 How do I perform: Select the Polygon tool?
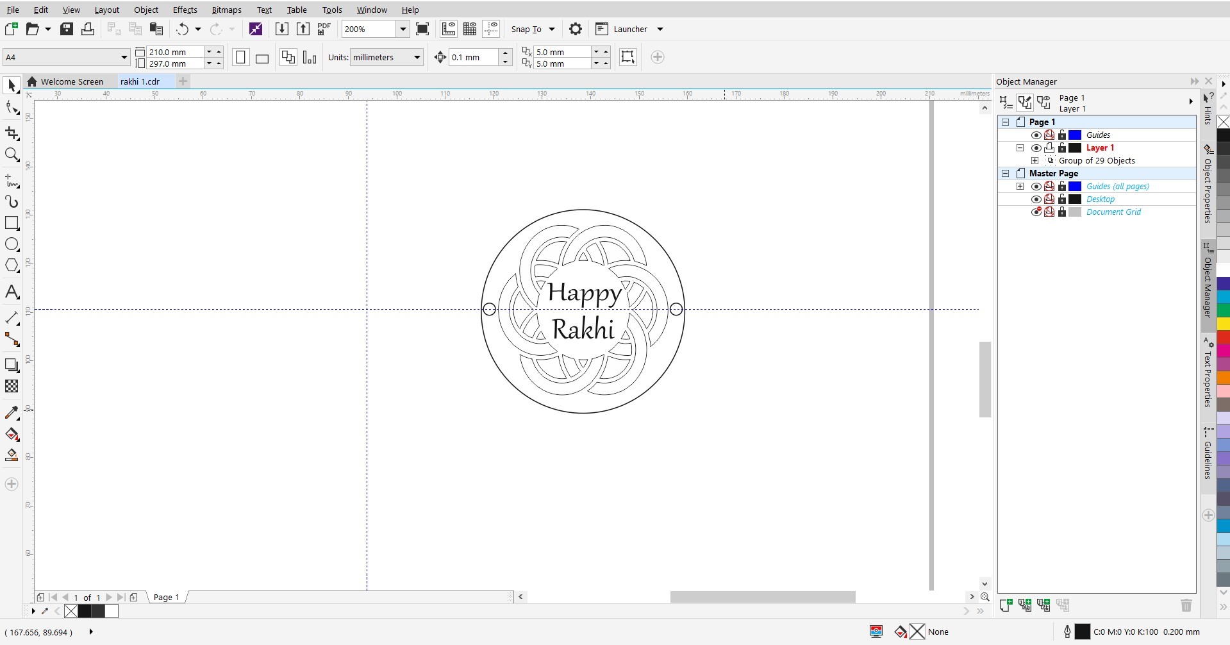click(12, 265)
